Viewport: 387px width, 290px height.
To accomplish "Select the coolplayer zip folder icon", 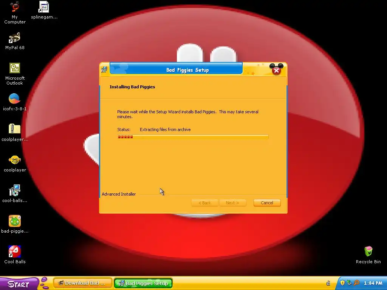I will point(15,133).
